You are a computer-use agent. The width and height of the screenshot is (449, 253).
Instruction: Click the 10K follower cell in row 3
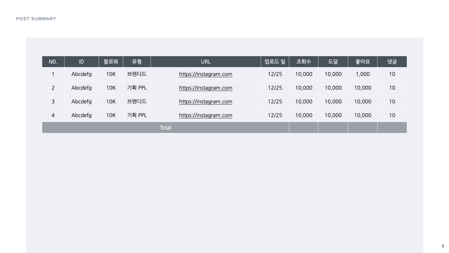(x=111, y=102)
